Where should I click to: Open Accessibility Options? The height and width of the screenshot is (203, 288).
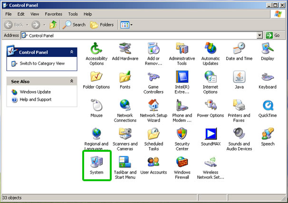coord(96,54)
